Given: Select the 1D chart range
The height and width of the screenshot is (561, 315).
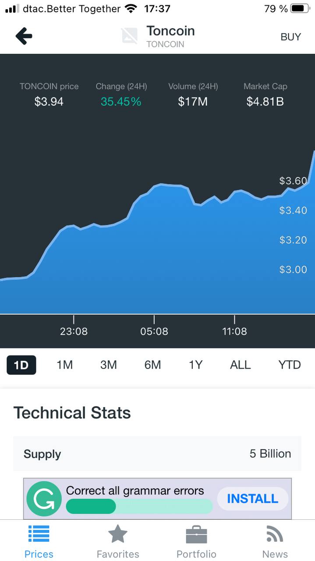Looking at the screenshot, I should (21, 365).
